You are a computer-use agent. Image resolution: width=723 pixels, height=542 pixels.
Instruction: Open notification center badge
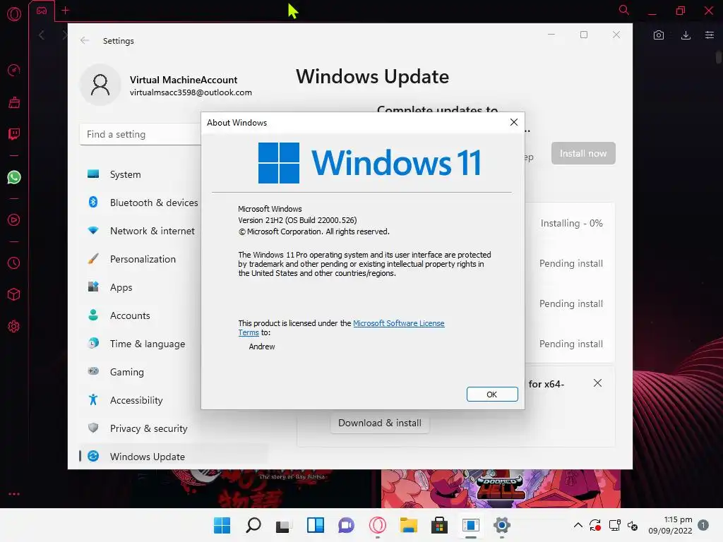coord(703,525)
